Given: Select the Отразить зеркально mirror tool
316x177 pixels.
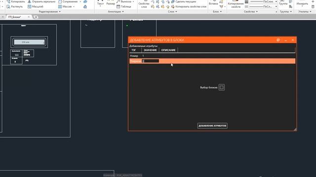Looking at the screenshot, I should [x=41, y=1].
